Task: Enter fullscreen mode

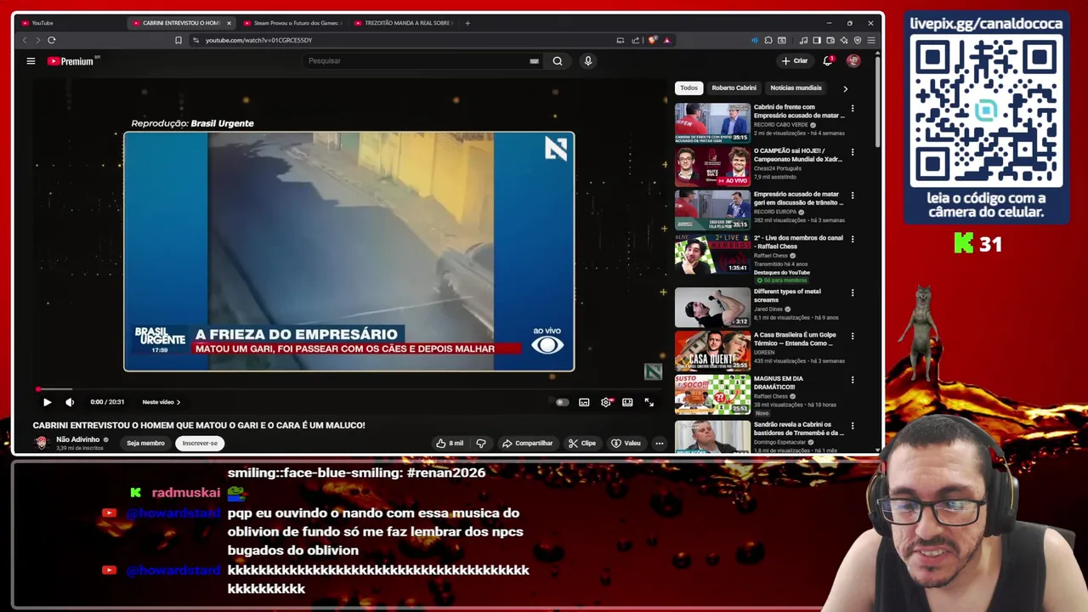Action: tap(649, 402)
